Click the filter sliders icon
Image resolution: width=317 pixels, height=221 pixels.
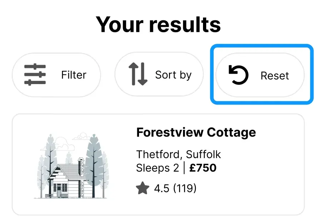[x=35, y=75]
